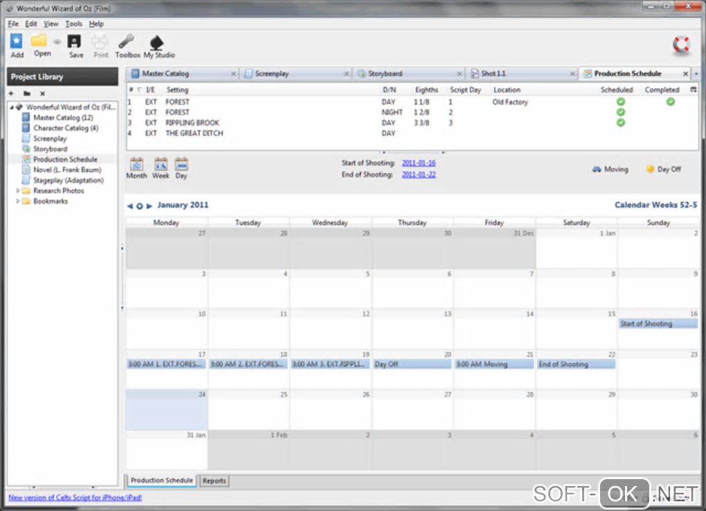Select Master Catalog (12) in Project Library
Viewport: 706px width, 511px height.
63,118
